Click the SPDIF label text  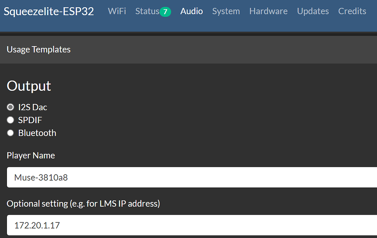[30, 120]
